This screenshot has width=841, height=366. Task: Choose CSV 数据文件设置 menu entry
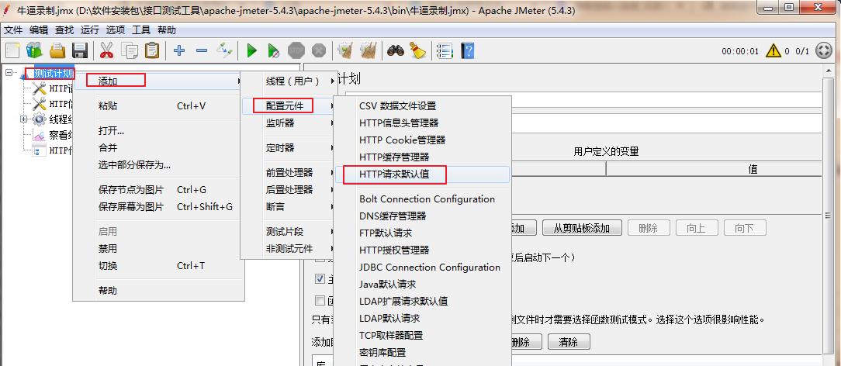pos(423,106)
